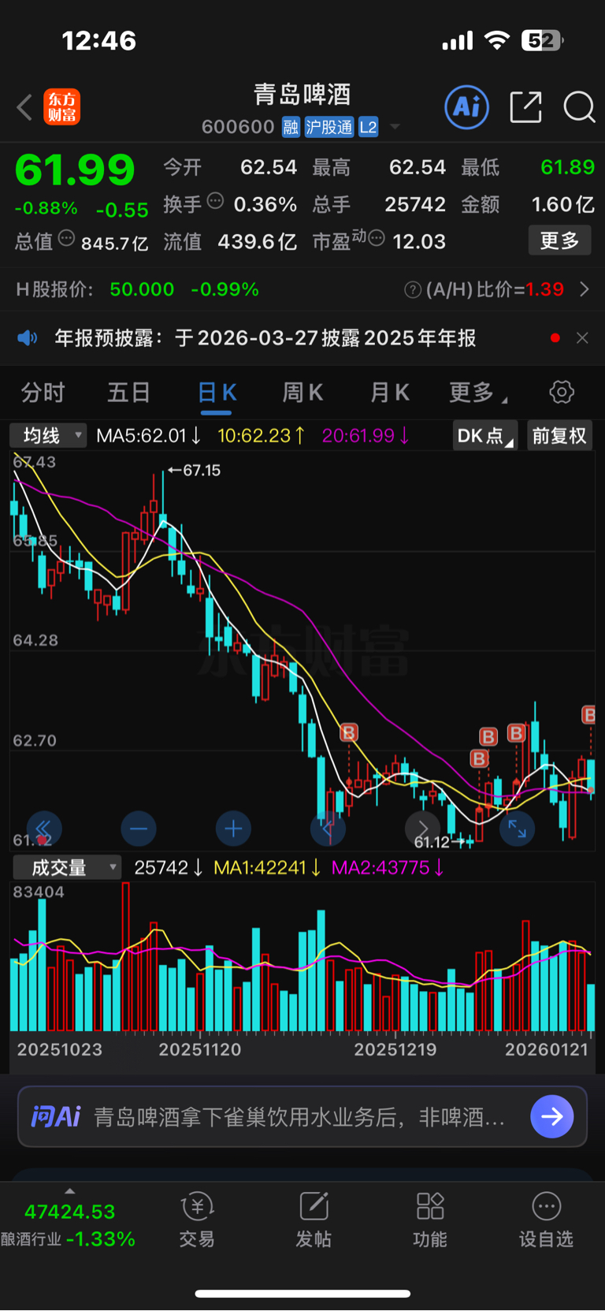605x1311 pixels.
Task: Tap question mark beside (A/H)比价
Action: pos(413,290)
